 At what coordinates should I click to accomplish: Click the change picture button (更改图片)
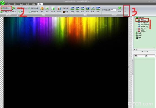pyautogui.click(x=6, y=8)
